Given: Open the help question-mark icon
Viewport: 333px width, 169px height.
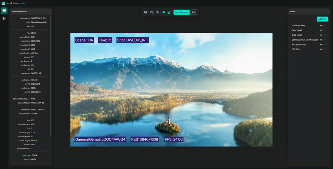Looking at the screenshot, I should tap(145, 12).
